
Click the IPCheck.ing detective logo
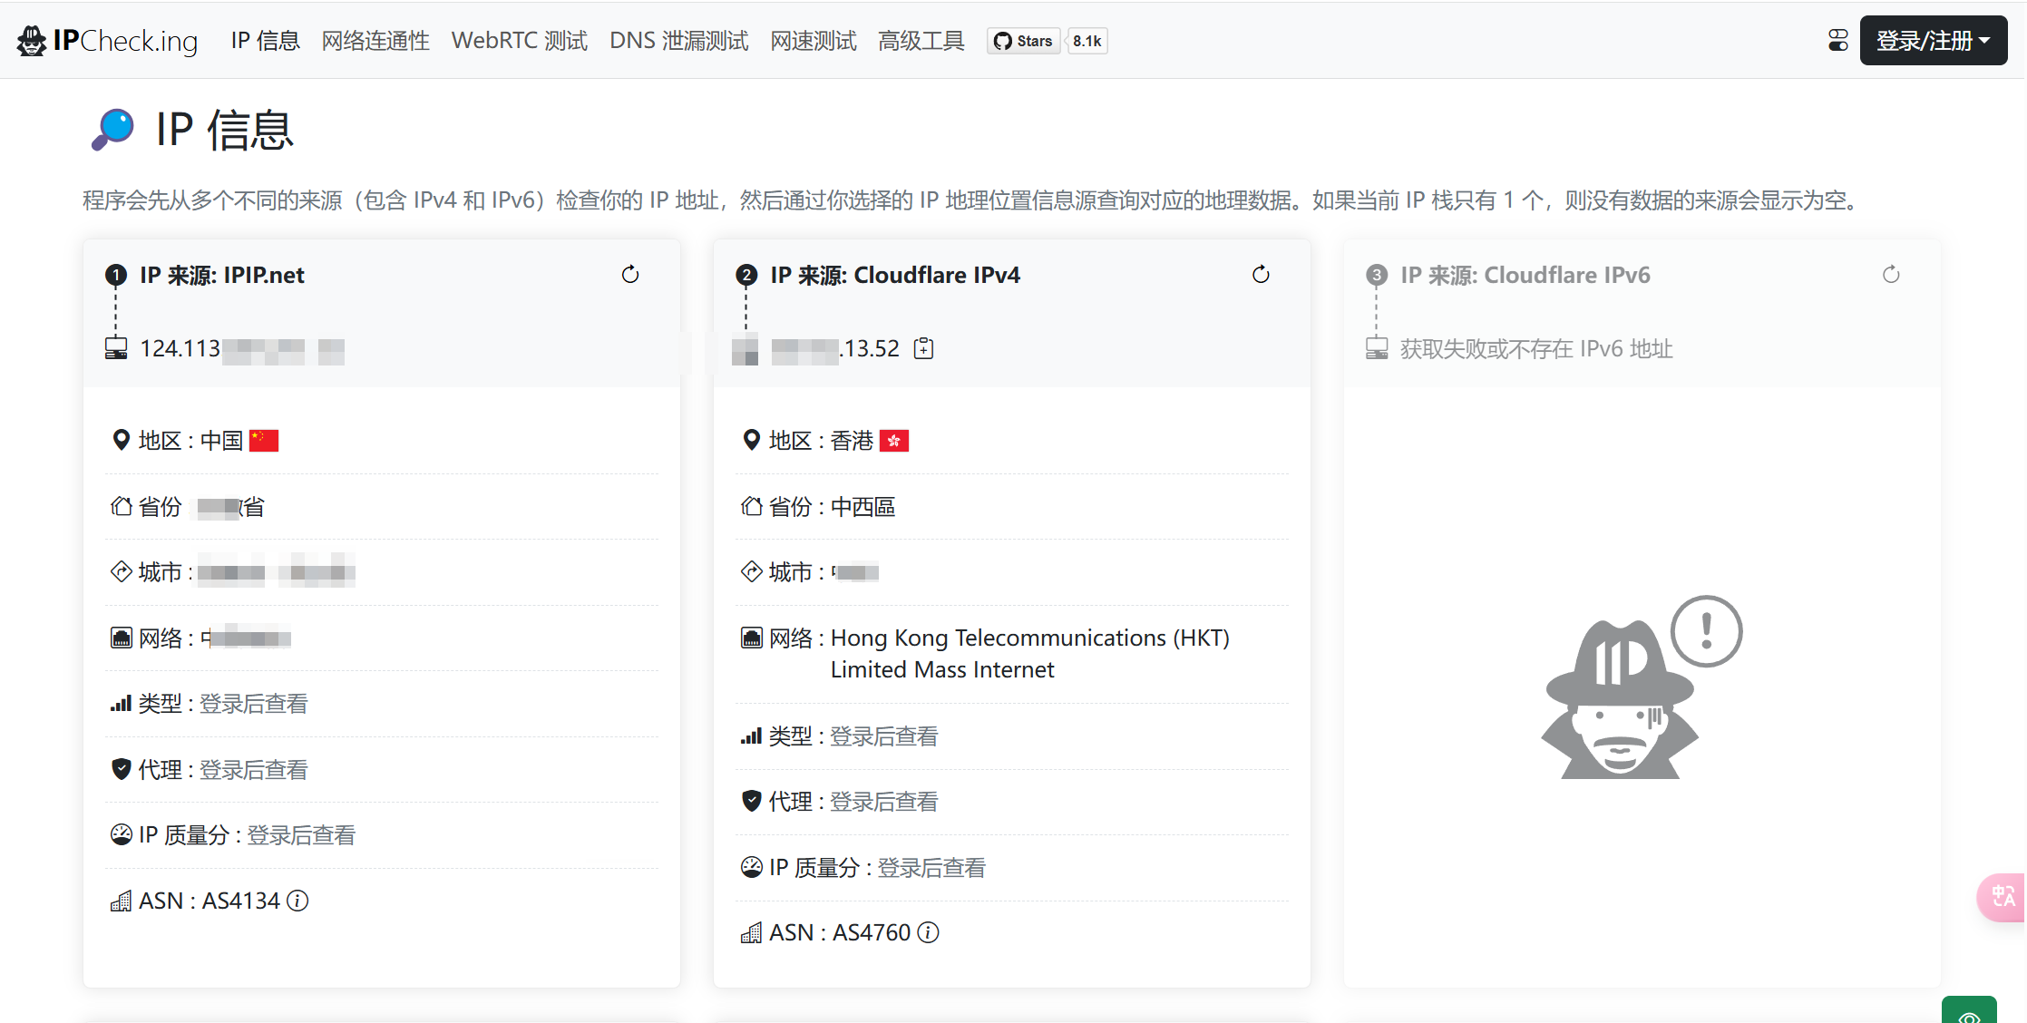coord(32,41)
